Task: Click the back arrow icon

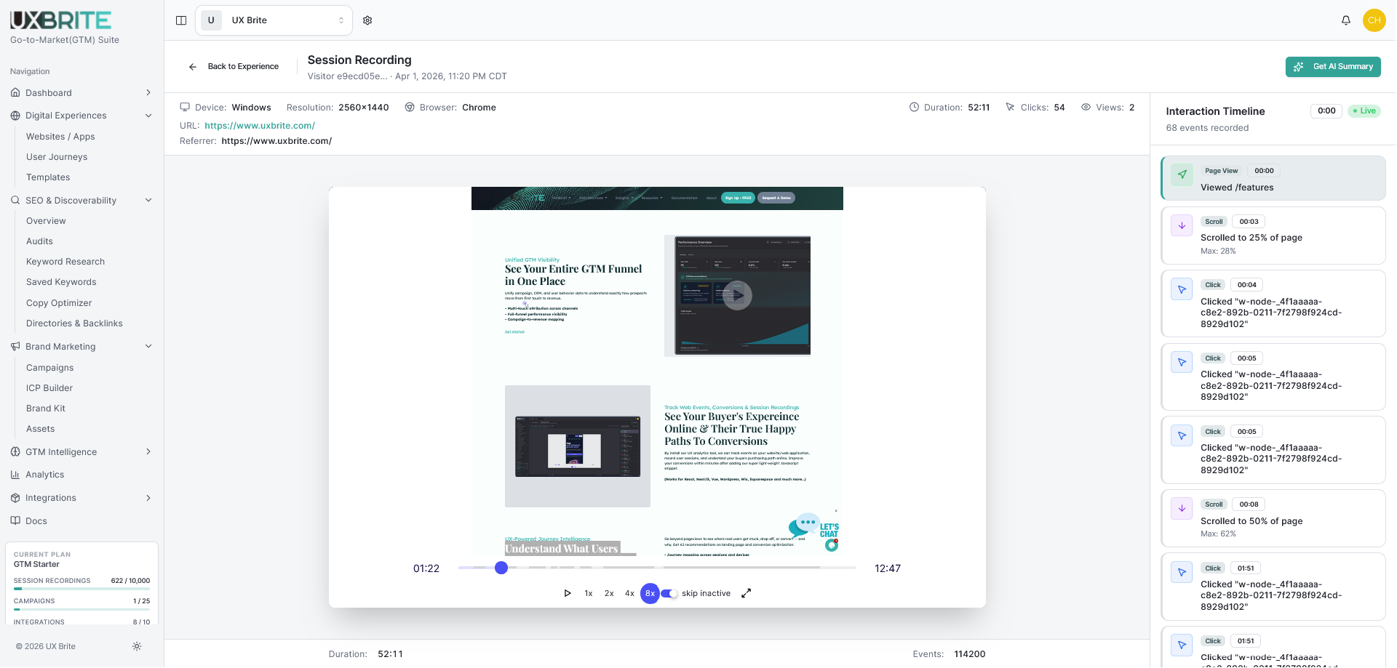Action: pyautogui.click(x=193, y=67)
